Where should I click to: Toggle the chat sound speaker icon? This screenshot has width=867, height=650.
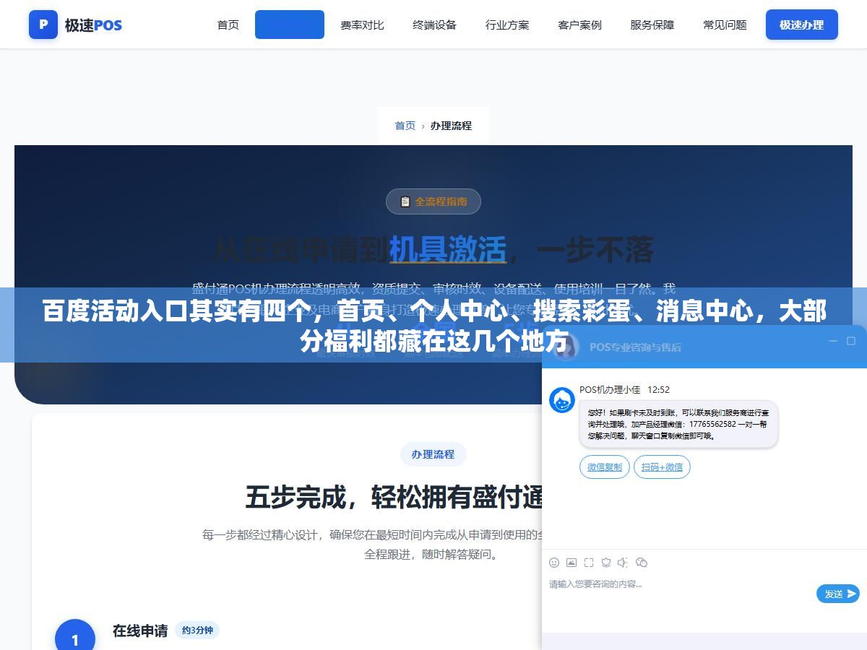click(x=624, y=563)
